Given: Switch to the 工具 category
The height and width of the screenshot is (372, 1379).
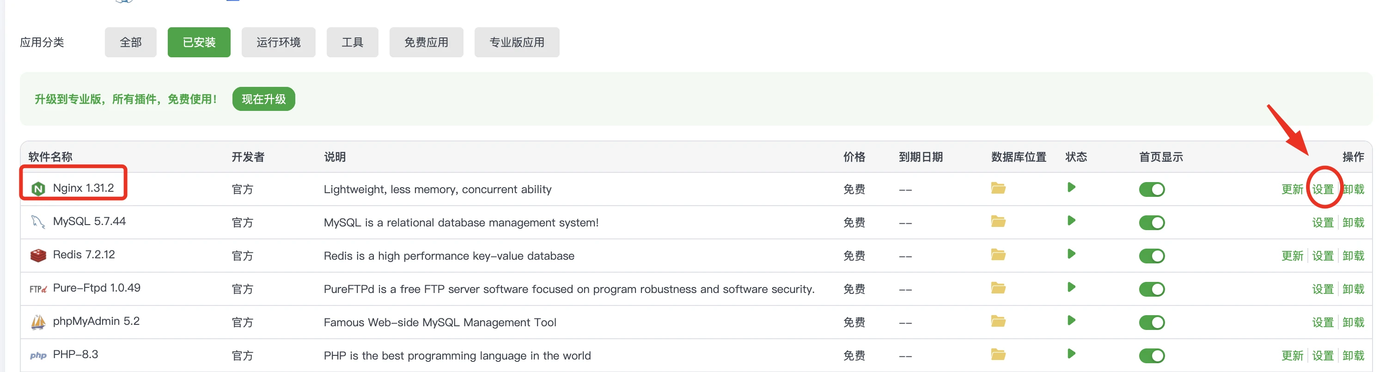Looking at the screenshot, I should [x=352, y=43].
